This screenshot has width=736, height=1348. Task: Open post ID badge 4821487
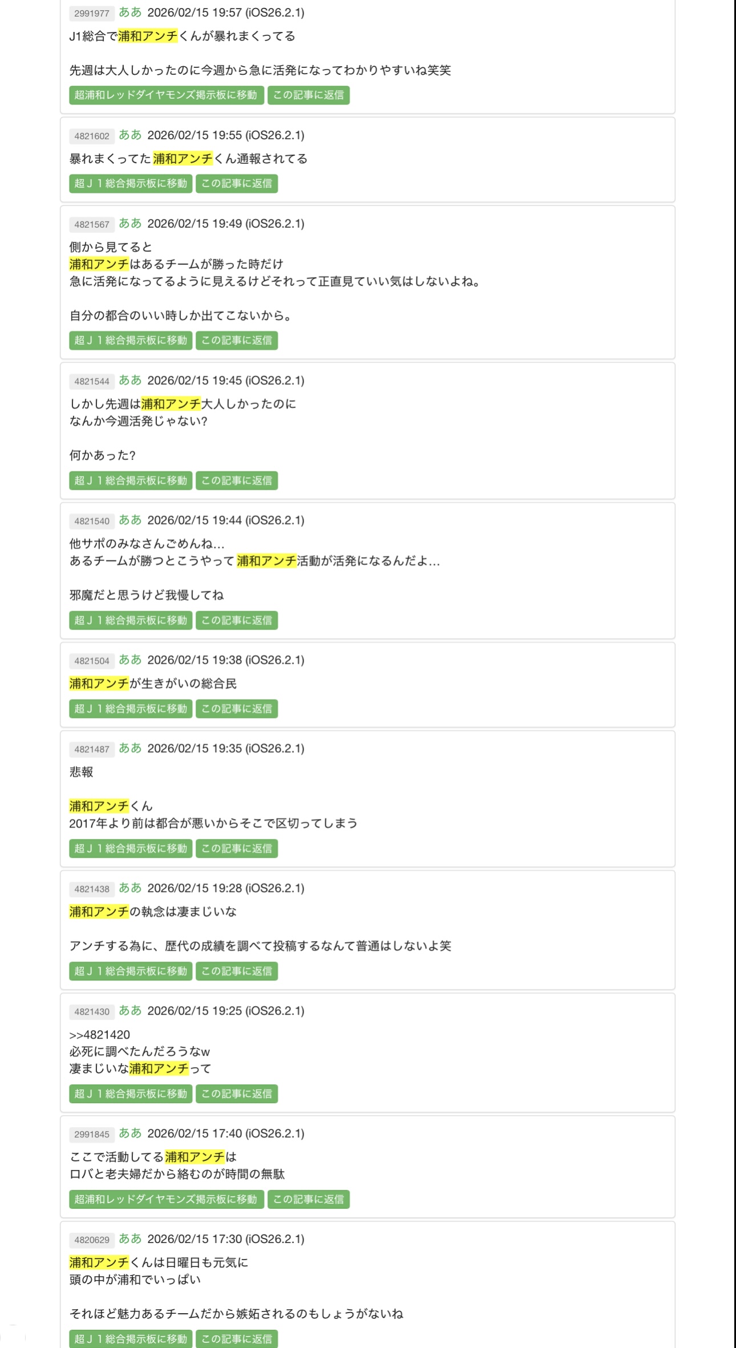[92, 749]
